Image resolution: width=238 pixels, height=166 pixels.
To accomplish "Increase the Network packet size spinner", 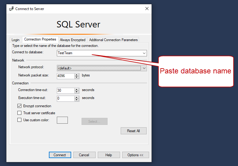I will pos(77,75).
